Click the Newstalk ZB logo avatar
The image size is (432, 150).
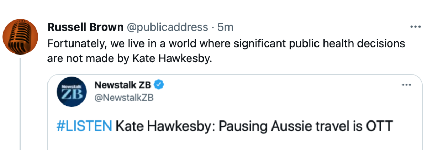(71, 92)
